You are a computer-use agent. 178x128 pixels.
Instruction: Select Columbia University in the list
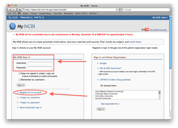104,96
